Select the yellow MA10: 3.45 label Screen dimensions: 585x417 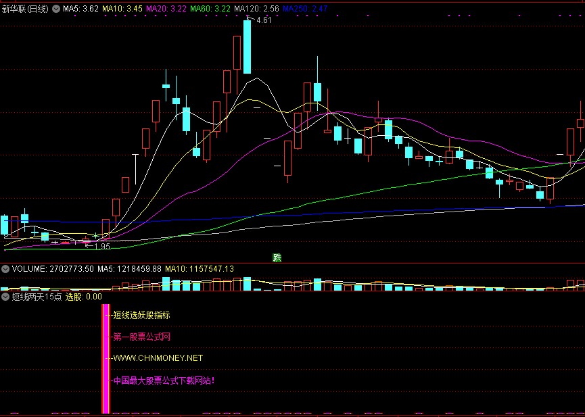pyautogui.click(x=122, y=9)
